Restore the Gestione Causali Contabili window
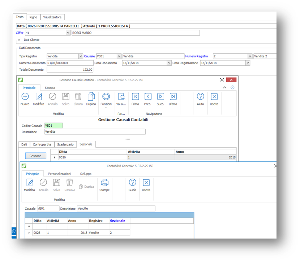The height and width of the screenshot is (262, 300). pos(222,80)
